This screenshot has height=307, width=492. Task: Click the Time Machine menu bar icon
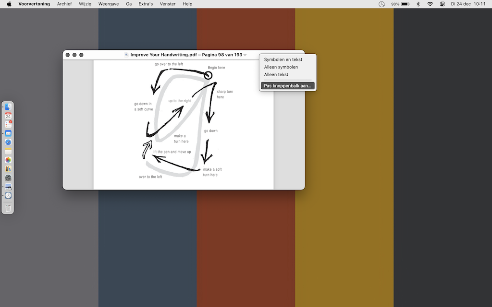click(381, 4)
